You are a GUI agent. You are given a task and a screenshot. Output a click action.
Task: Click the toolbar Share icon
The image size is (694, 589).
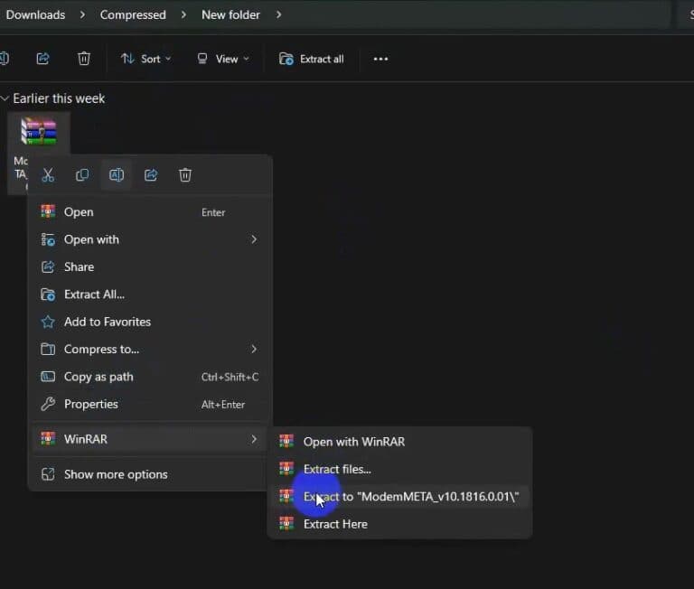pos(42,59)
